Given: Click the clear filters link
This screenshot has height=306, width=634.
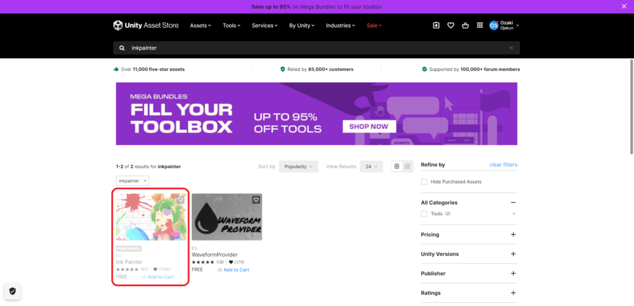Looking at the screenshot, I should 503,164.
